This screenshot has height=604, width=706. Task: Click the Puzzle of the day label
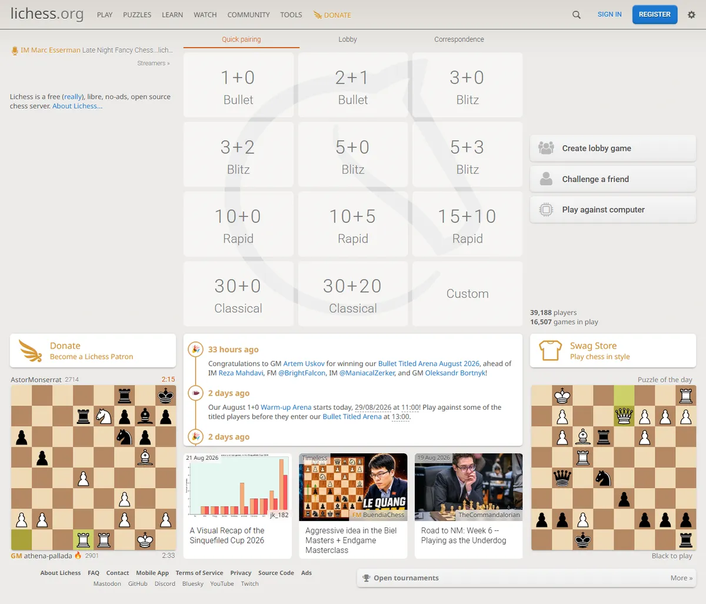pyautogui.click(x=665, y=380)
